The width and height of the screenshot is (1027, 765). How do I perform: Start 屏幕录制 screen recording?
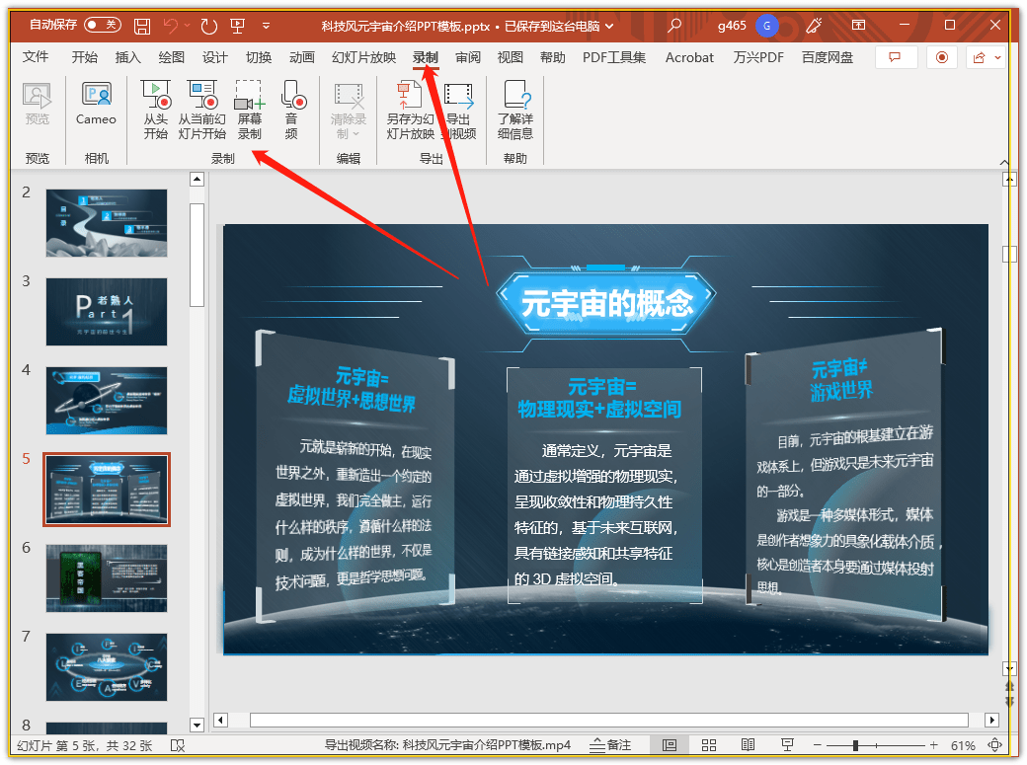(250, 110)
